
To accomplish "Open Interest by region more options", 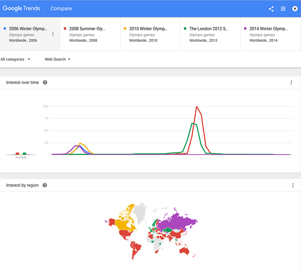I will point(293,185).
